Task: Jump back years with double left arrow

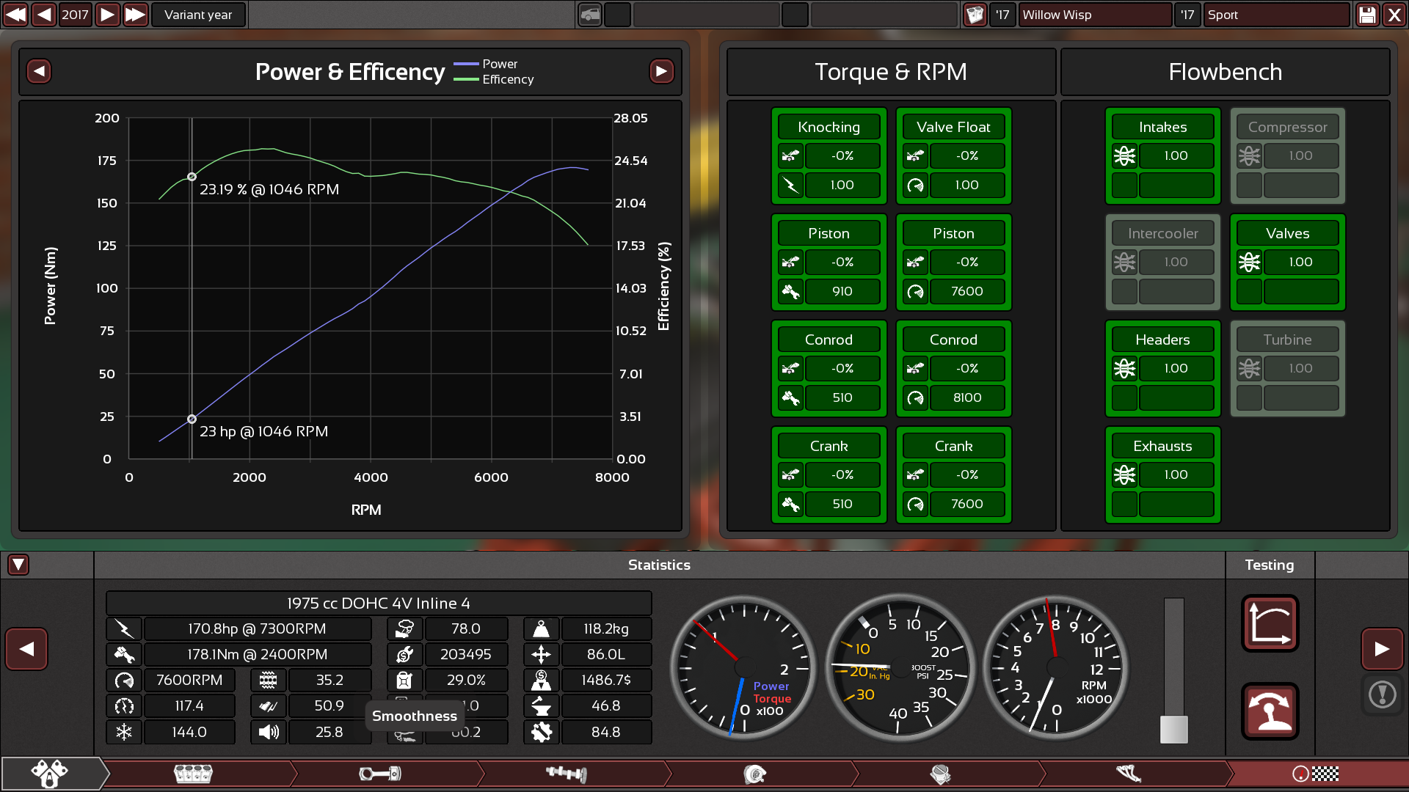Action: coord(15,15)
